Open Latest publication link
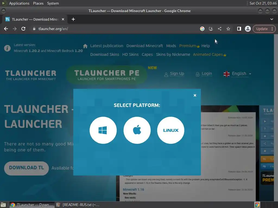This screenshot has height=208, width=278. 106,46
